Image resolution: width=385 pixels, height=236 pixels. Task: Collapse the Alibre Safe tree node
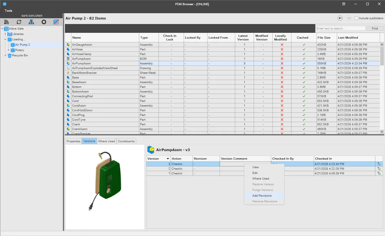point(2,29)
